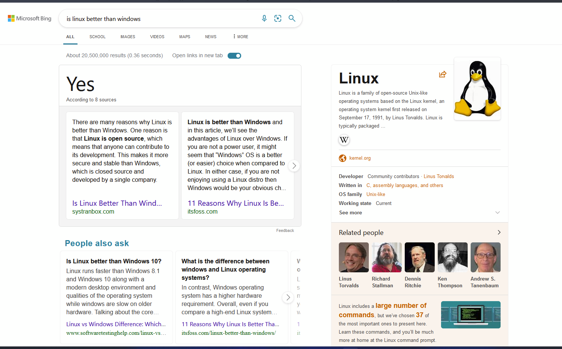
Task: Switch to the NEWS tab
Action: [x=211, y=37]
